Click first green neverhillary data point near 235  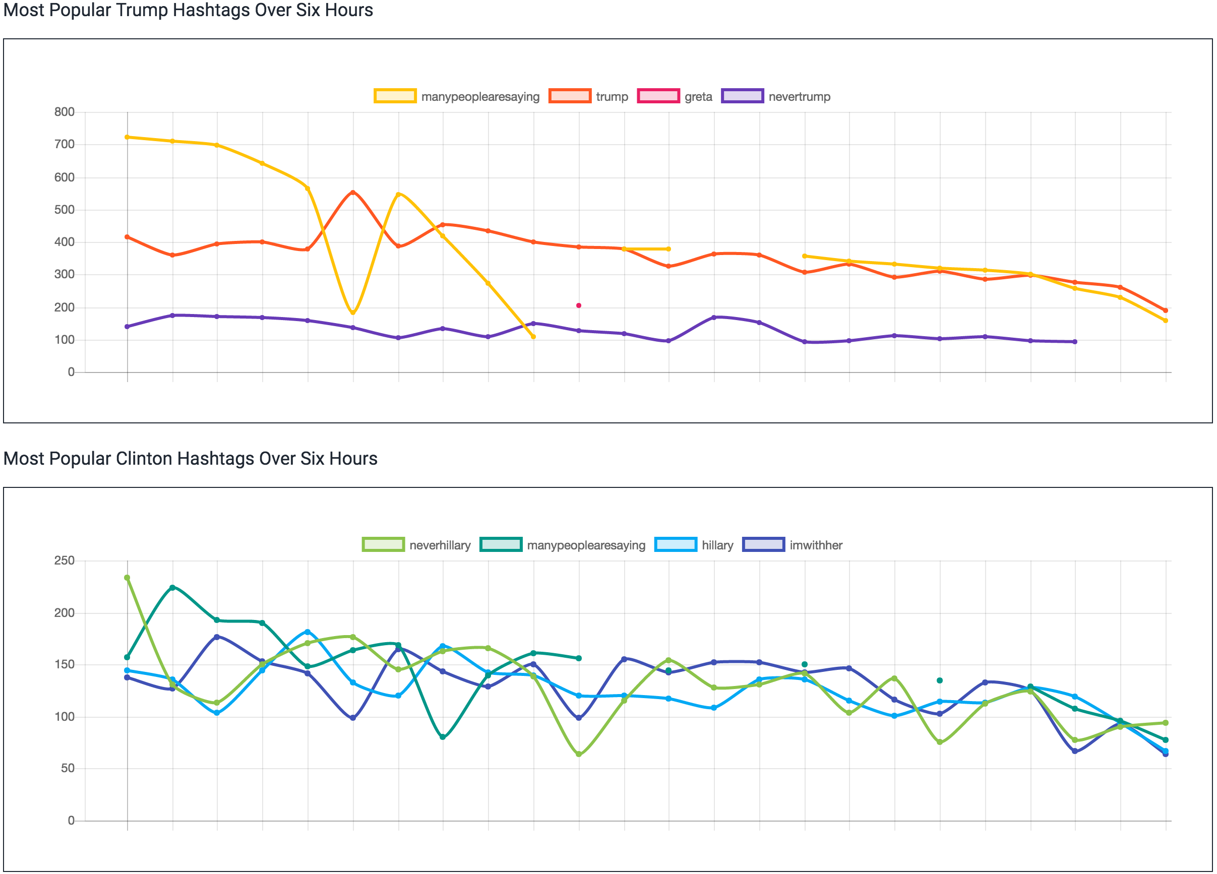[127, 578]
